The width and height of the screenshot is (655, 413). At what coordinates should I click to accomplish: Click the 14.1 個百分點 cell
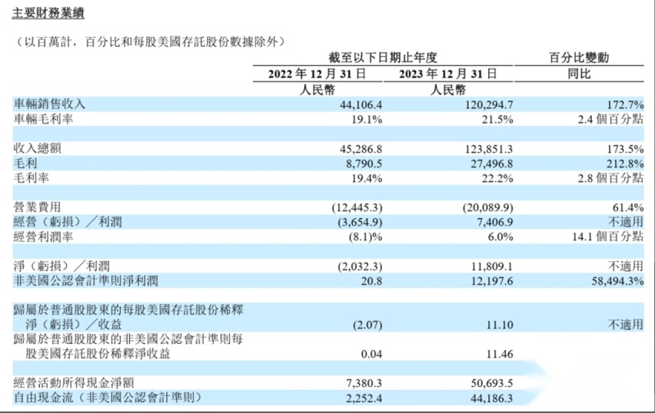click(608, 237)
